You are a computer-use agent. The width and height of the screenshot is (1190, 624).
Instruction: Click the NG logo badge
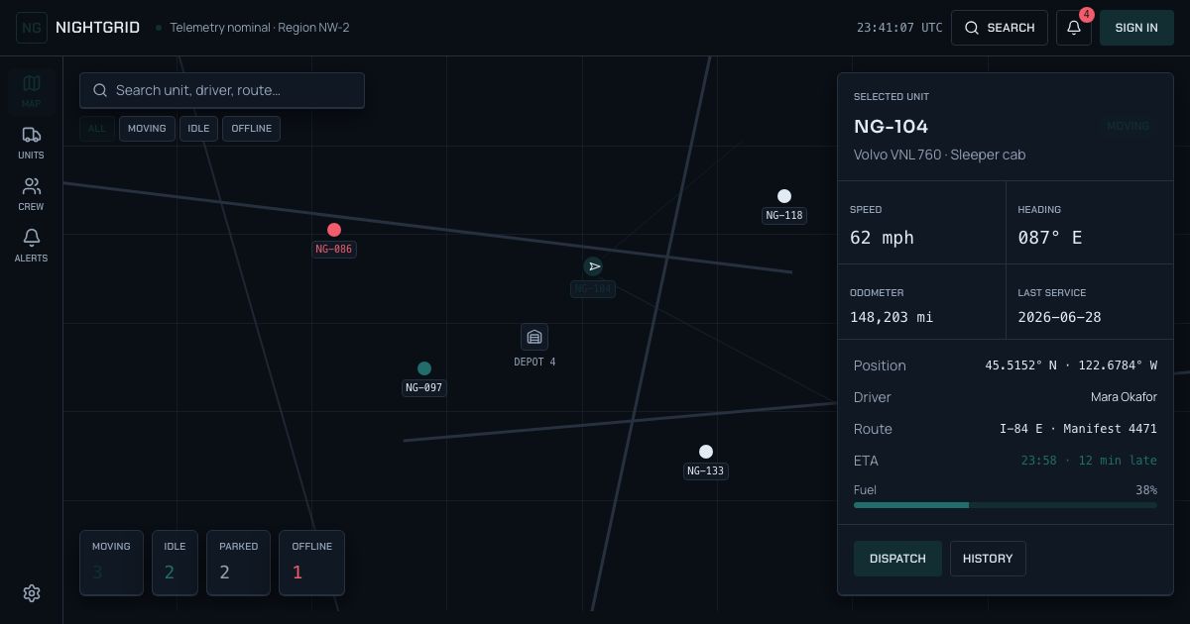32,28
